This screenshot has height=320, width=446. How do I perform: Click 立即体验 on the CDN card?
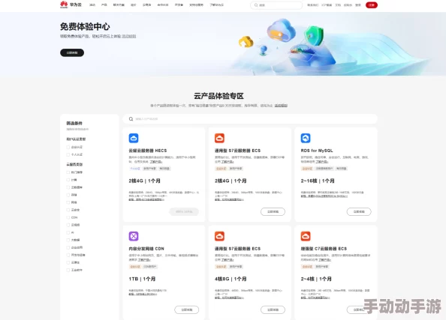tap(187, 310)
